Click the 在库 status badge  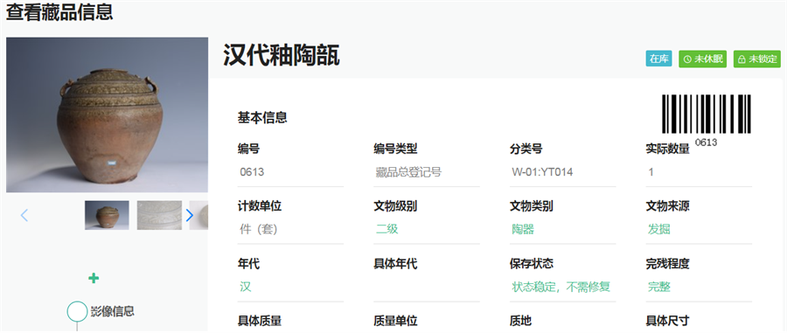[658, 59]
